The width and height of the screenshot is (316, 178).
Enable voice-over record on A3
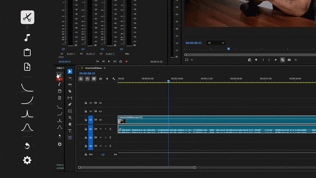click(x=110, y=146)
